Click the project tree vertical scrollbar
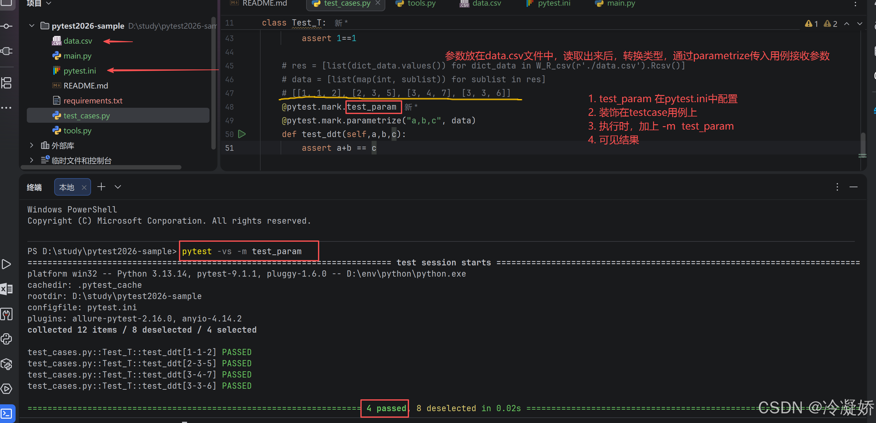876x423 pixels. [213, 83]
